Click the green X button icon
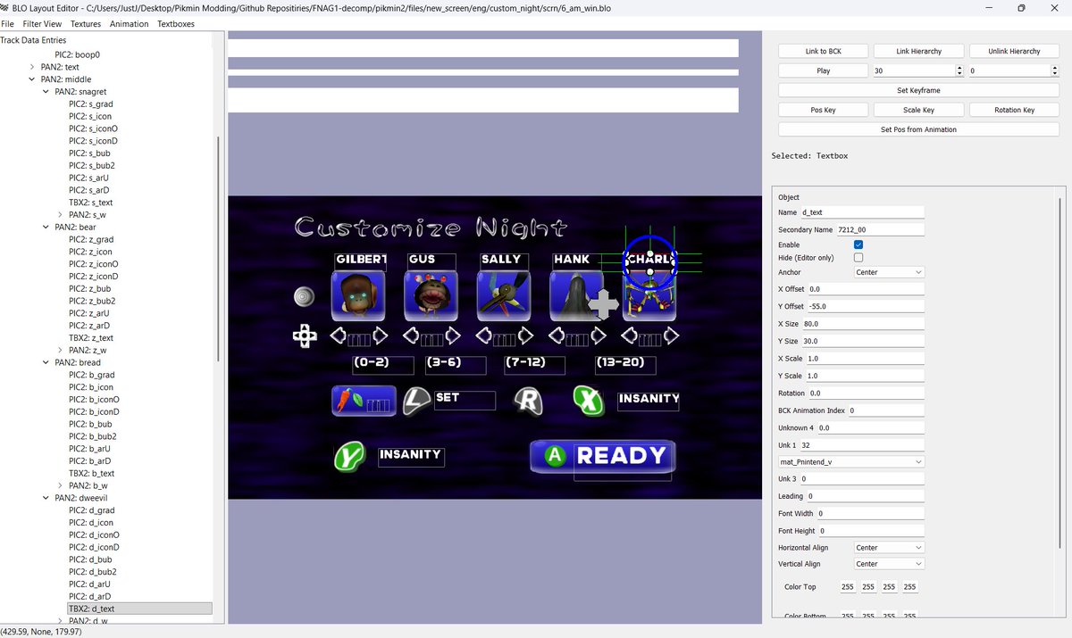1072x638 pixels. pos(587,401)
